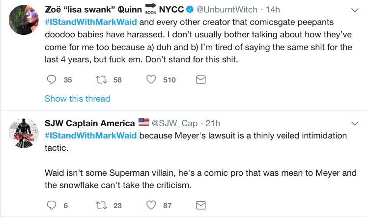Visit the @UnburntWitch handle
This screenshot has width=367, height=218.
coord(227,10)
